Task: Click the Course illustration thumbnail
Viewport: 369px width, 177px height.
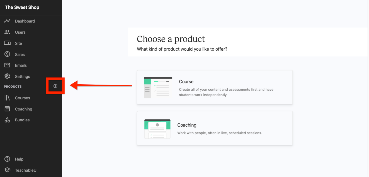Action: tap(158, 87)
